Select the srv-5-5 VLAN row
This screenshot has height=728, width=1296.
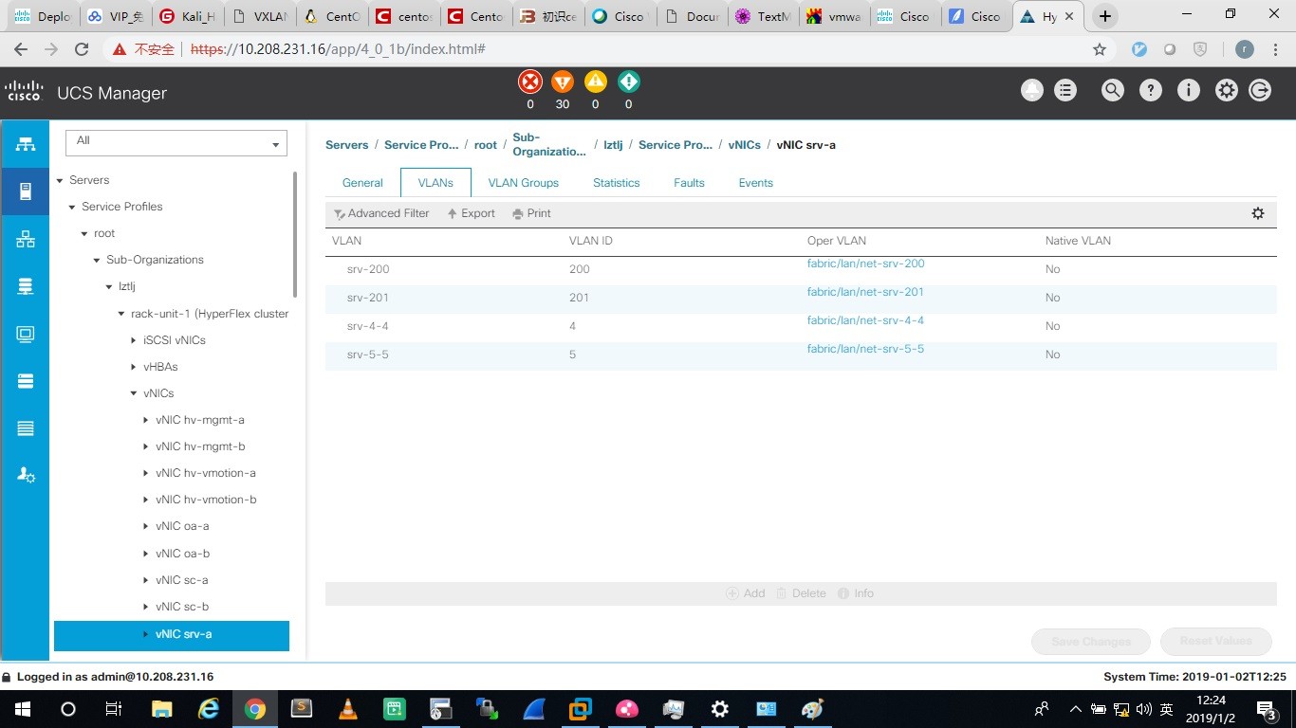pos(801,355)
